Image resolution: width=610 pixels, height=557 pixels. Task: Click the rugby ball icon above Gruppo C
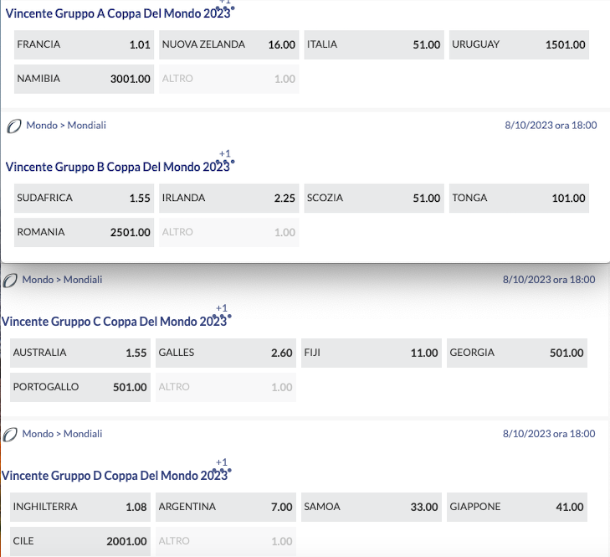(x=10, y=280)
